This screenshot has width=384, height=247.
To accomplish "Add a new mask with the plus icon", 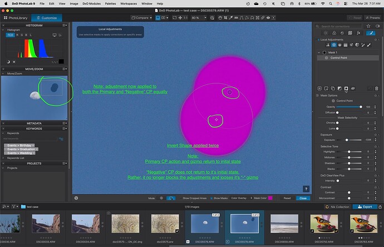I will coord(319,88).
